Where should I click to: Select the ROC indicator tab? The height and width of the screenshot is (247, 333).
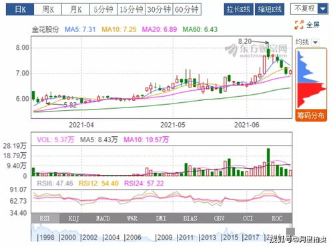[277, 218]
